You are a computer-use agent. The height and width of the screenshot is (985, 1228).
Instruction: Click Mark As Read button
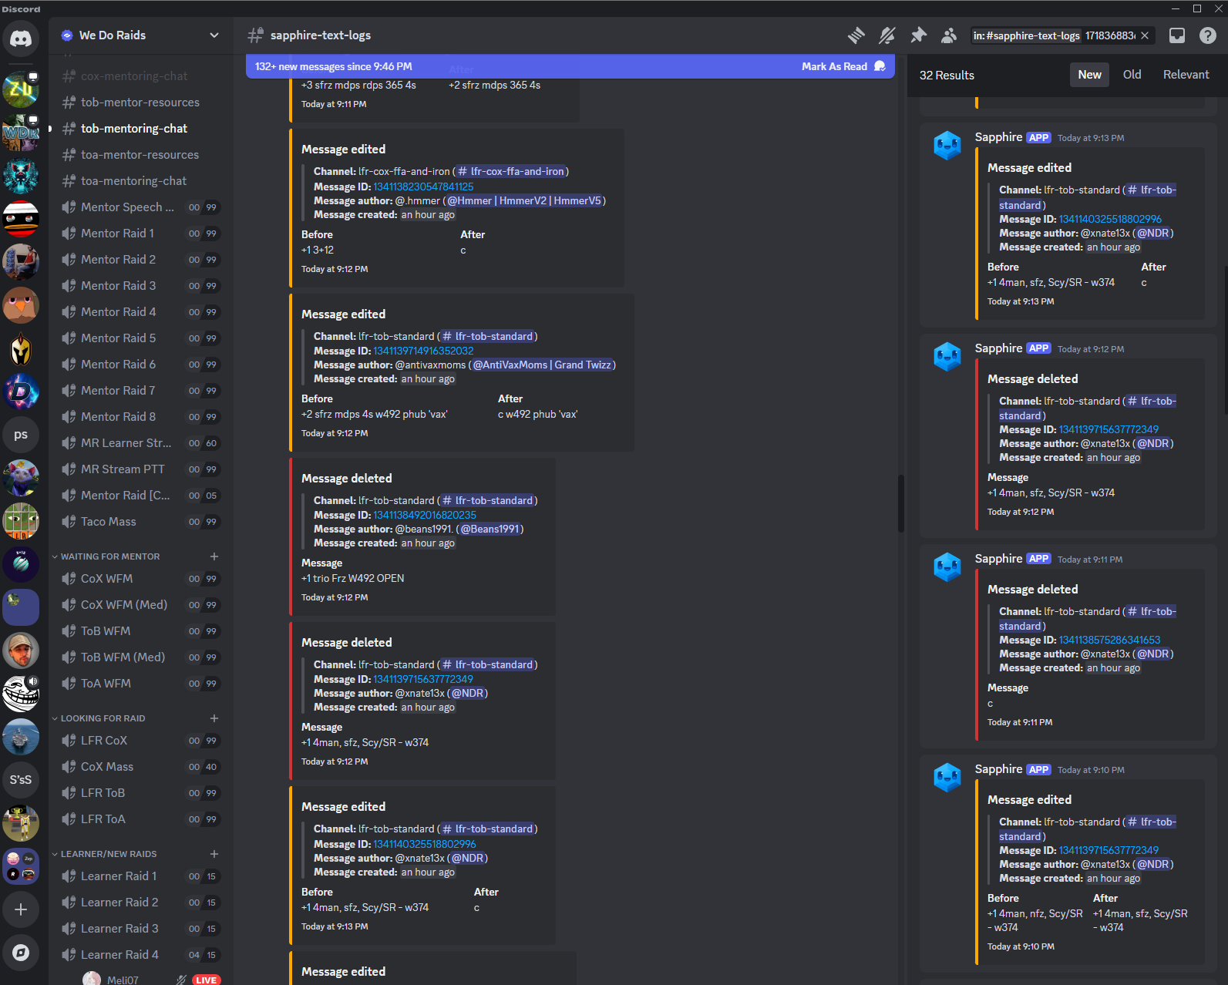click(x=843, y=66)
